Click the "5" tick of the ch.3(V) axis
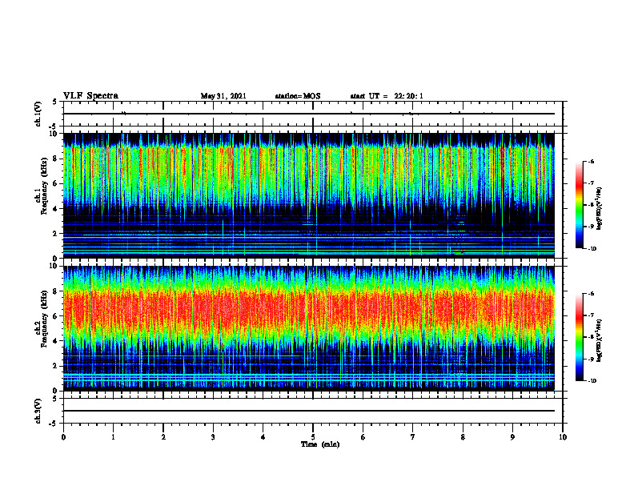Viewport: 634px width, 490px height. pos(54,399)
